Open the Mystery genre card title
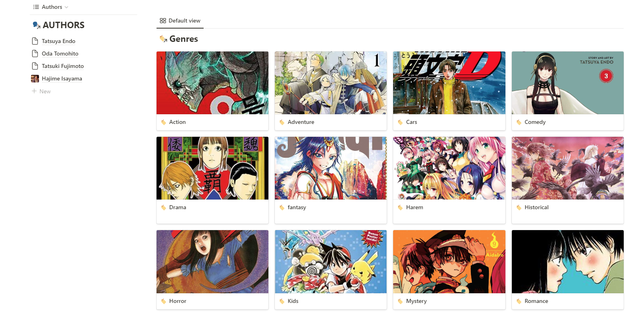 tap(416, 301)
